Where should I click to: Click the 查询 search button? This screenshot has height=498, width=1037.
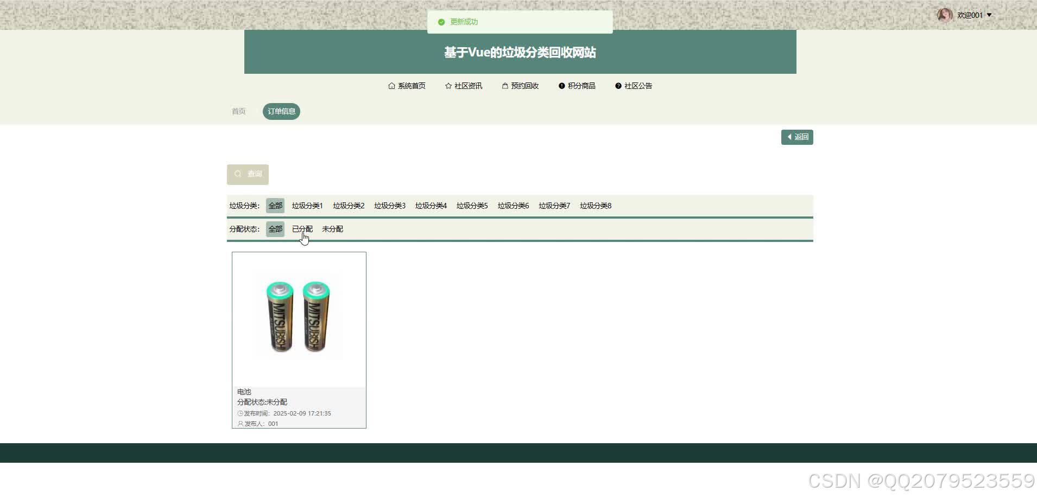click(x=248, y=174)
